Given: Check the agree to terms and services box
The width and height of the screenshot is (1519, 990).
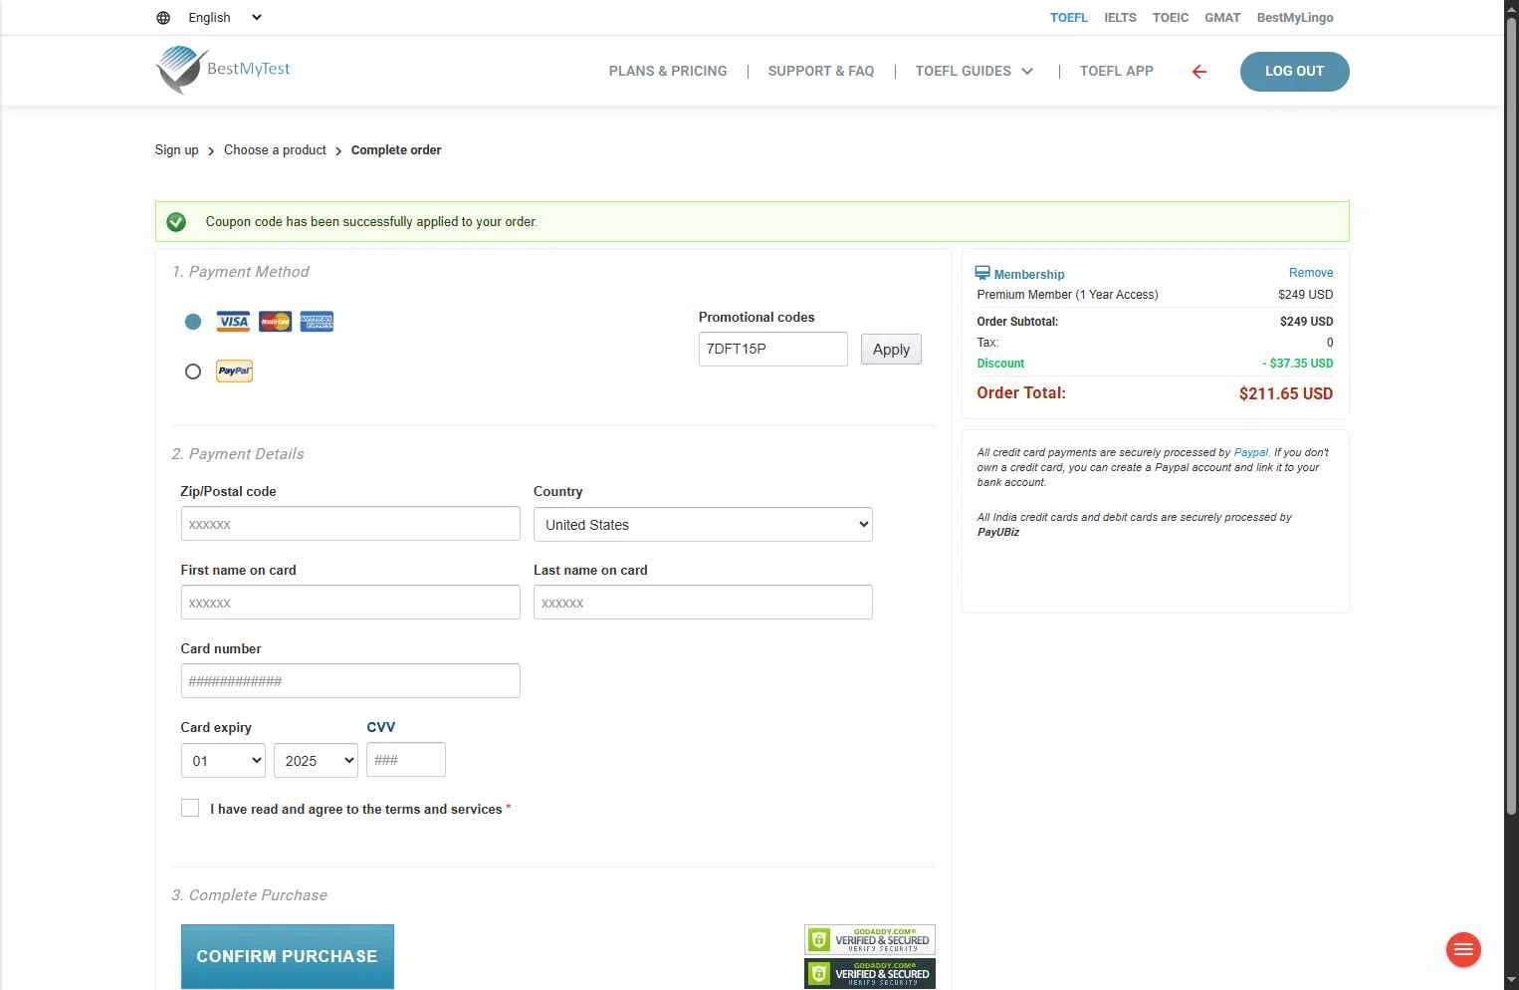Looking at the screenshot, I should click(190, 808).
